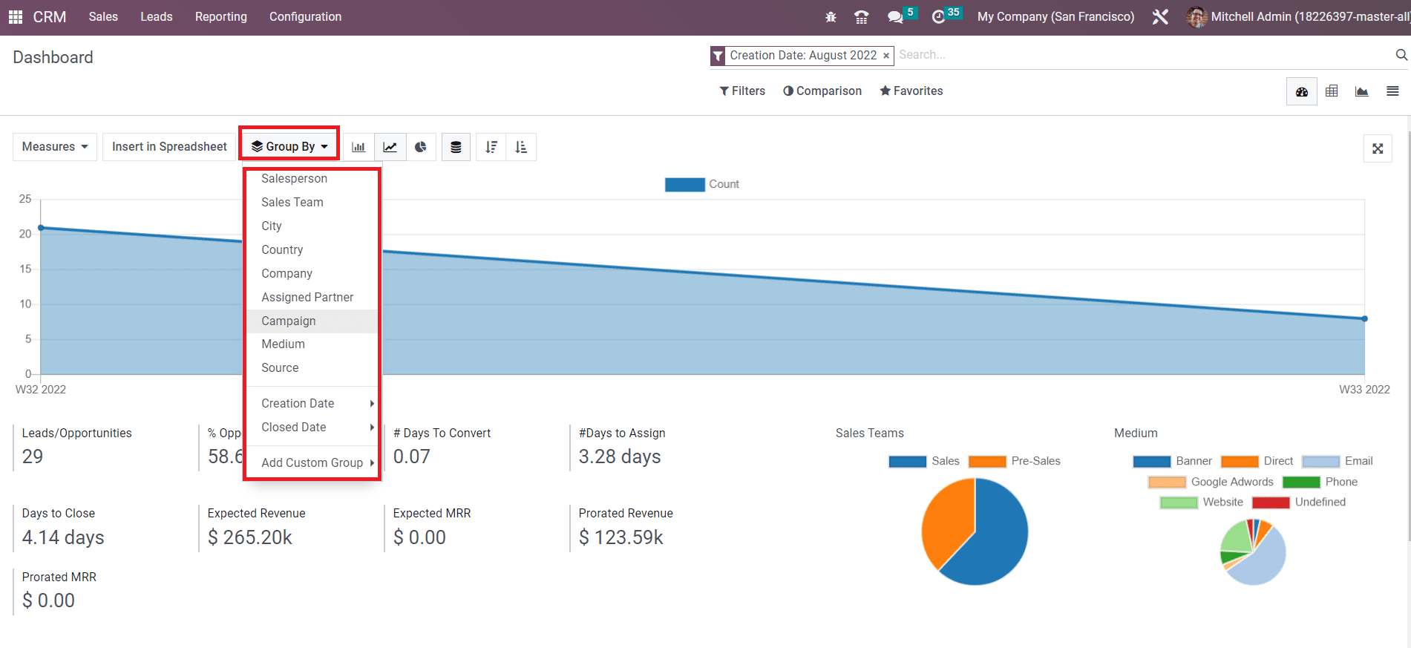The image size is (1411, 648).
Task: Click Insert in Spreadsheet button
Action: pyautogui.click(x=169, y=147)
